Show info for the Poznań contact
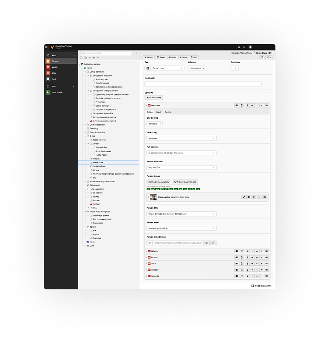 click(x=246, y=257)
